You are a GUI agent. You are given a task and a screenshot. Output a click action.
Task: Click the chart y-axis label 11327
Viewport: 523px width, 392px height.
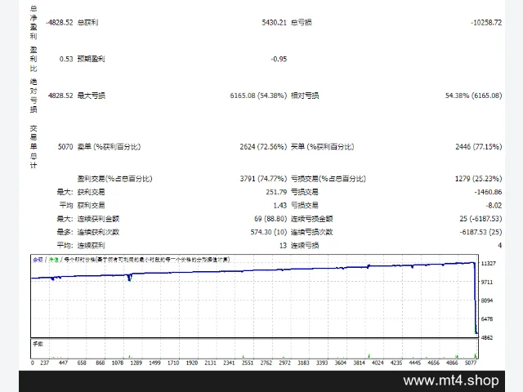[489, 263]
